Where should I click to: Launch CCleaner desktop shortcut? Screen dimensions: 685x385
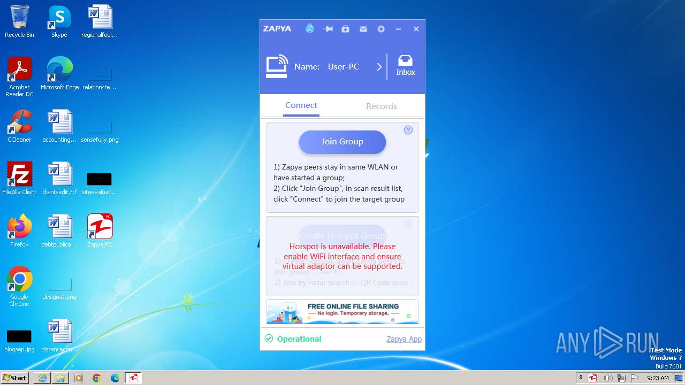click(x=19, y=126)
